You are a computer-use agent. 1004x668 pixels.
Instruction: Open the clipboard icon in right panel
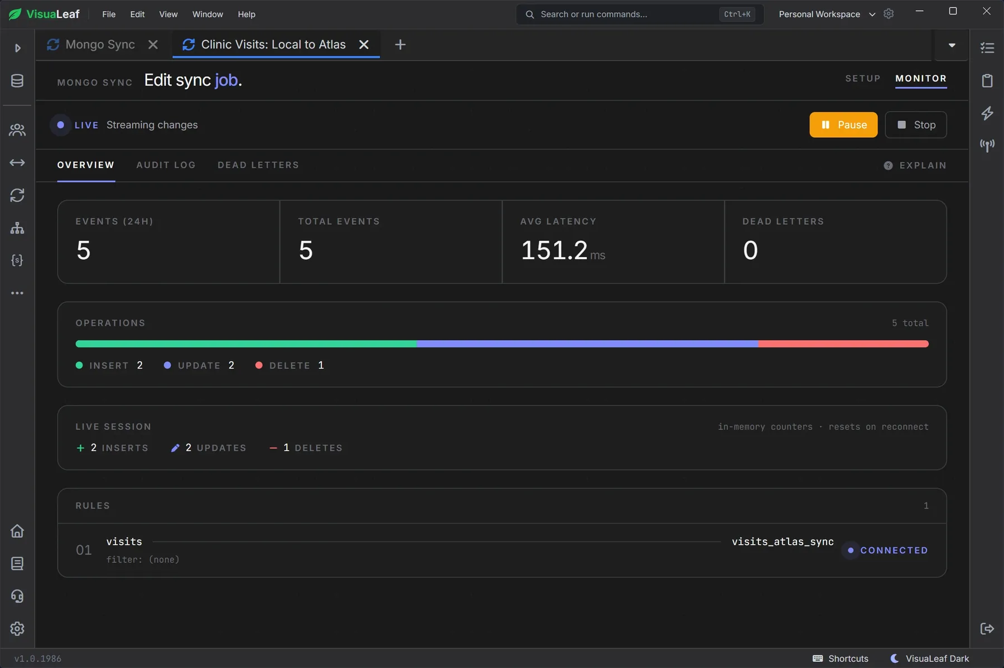987,81
